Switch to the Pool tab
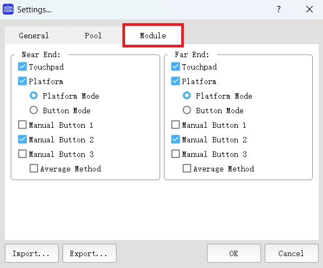Image resolution: width=323 pixels, height=268 pixels. (93, 36)
